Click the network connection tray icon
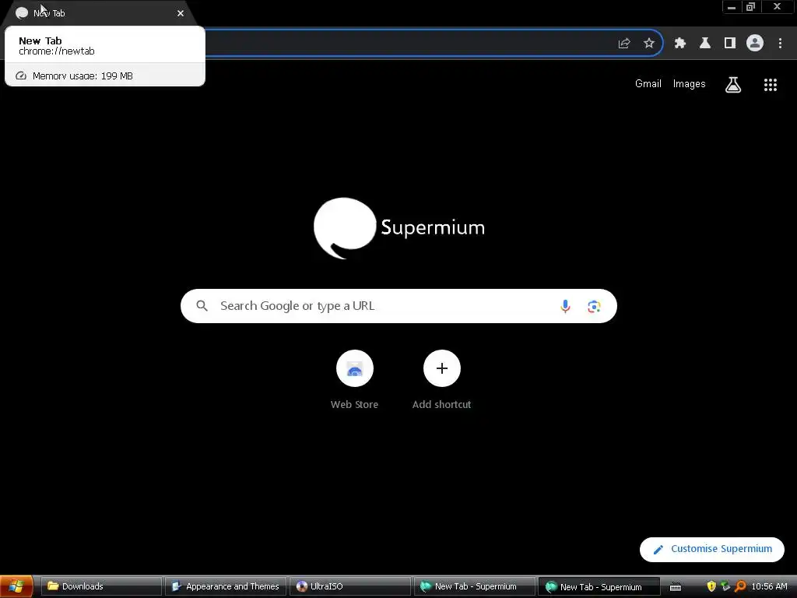Screen dimensions: 797x598 725,586
